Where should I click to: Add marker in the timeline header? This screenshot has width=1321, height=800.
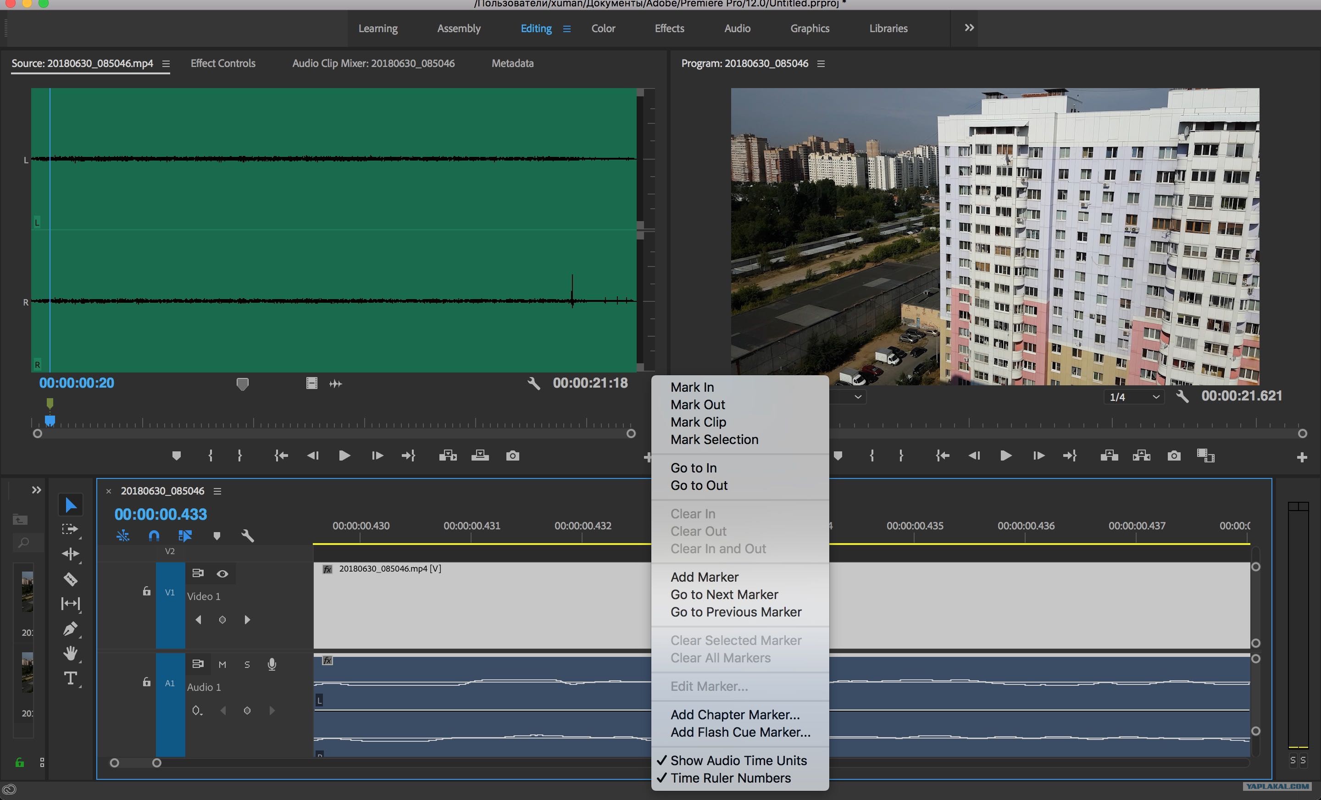(x=216, y=536)
